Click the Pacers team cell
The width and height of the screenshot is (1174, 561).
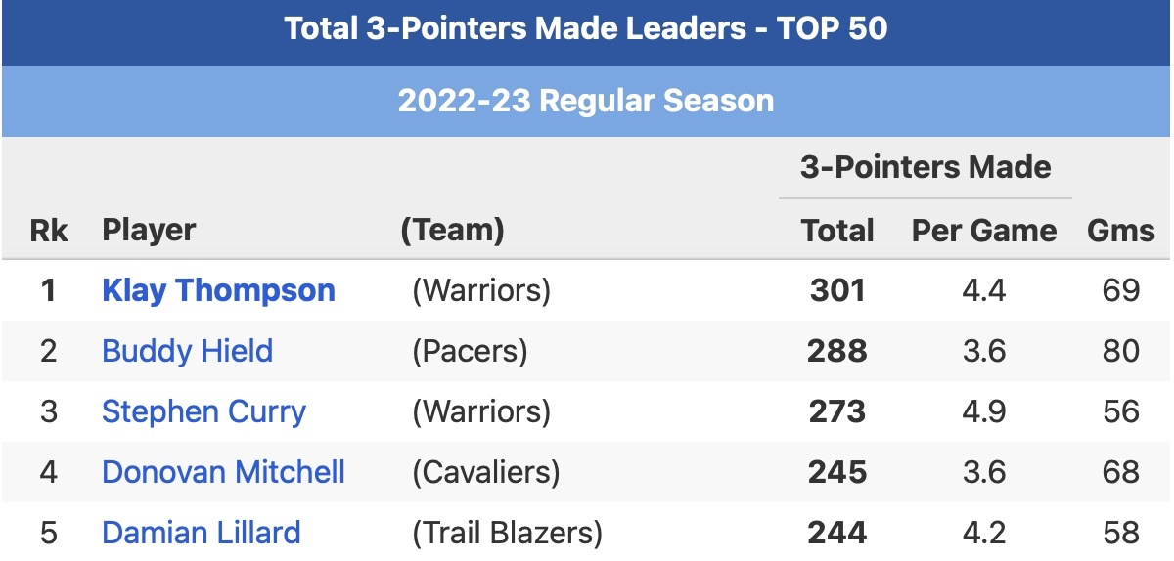coord(470,351)
